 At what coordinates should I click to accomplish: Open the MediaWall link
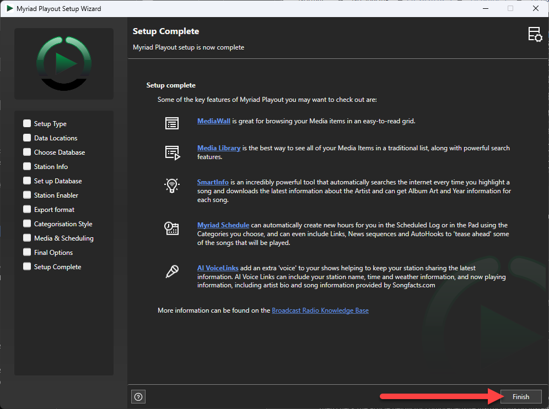[213, 121]
